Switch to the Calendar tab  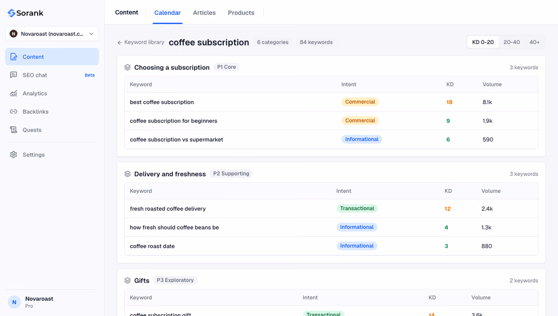167,13
